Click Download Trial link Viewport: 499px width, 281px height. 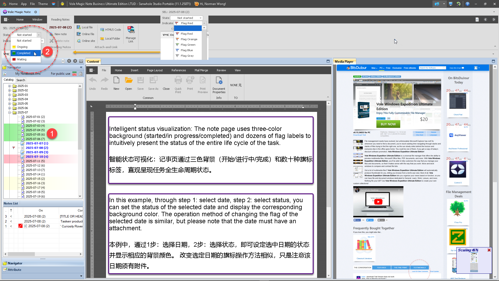tap(359, 135)
